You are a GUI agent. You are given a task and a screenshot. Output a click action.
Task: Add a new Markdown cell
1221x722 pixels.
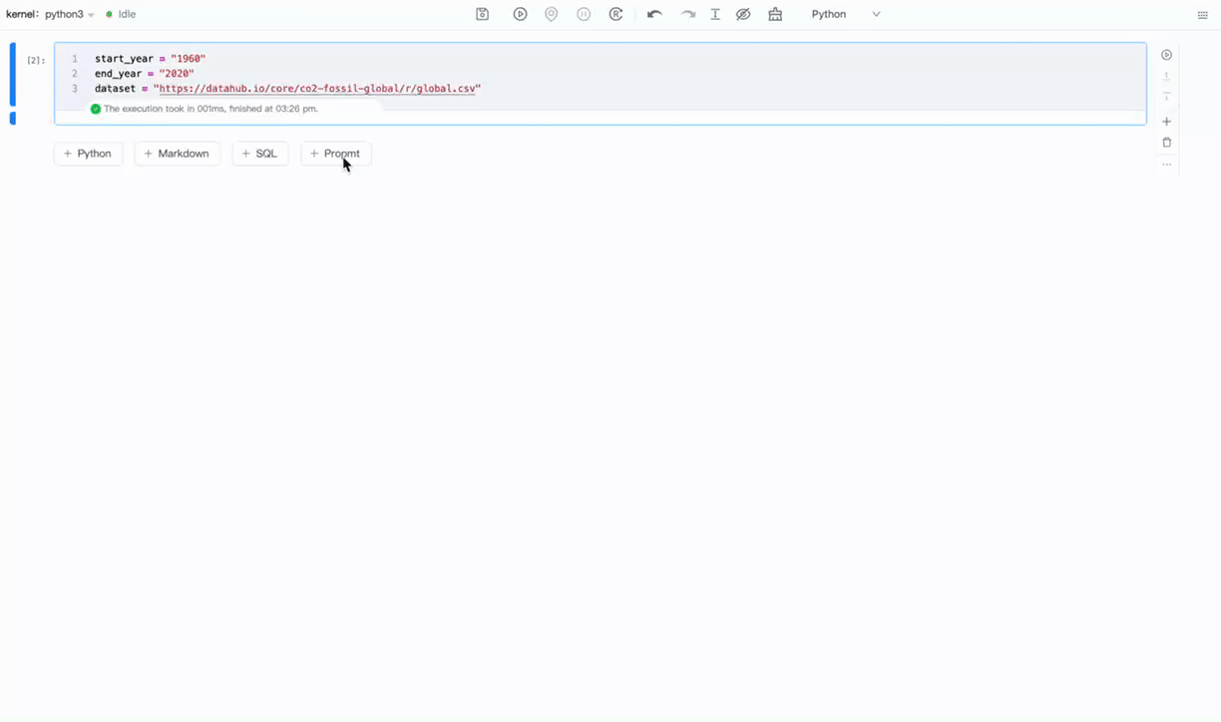pyautogui.click(x=178, y=154)
